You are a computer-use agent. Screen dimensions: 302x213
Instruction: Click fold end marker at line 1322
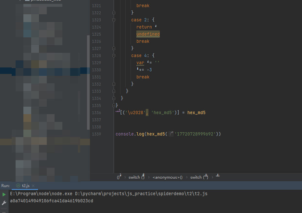click(x=114, y=13)
